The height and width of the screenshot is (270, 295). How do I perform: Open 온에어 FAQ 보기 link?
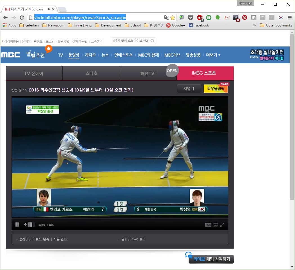(x=133, y=239)
